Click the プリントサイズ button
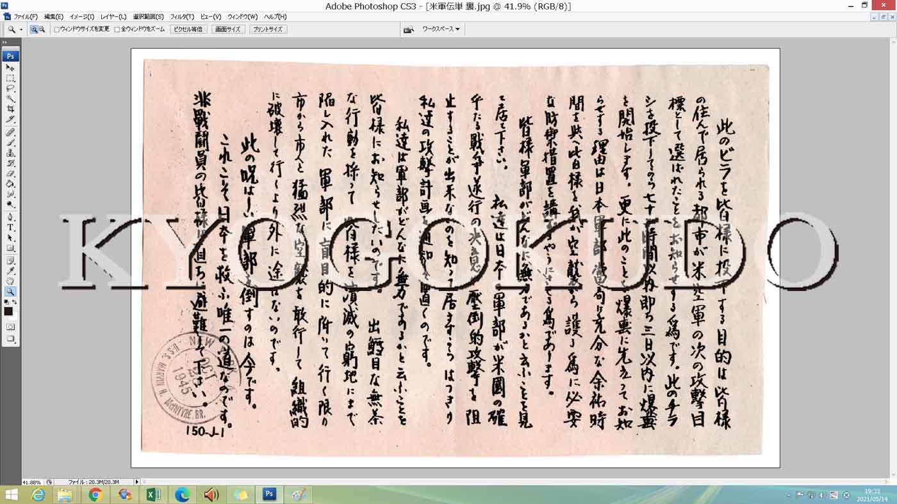This screenshot has width=897, height=504. 268,29
